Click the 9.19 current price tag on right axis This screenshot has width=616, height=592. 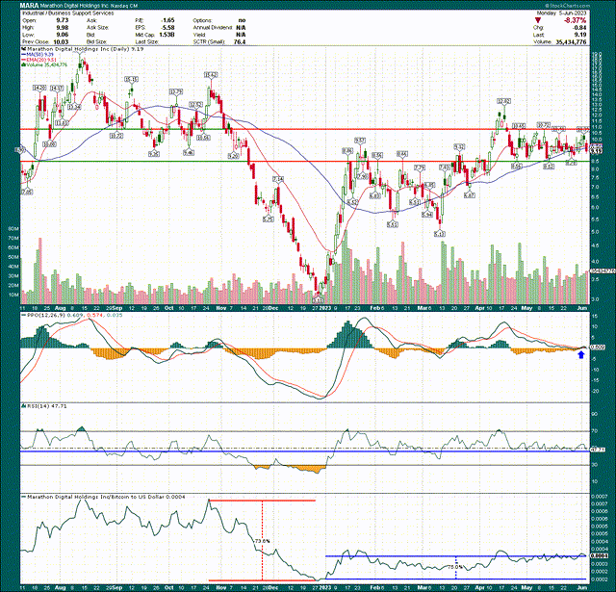pos(596,151)
